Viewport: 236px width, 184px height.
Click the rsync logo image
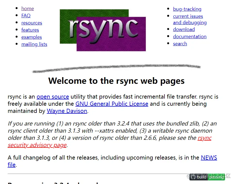[x=103, y=30]
